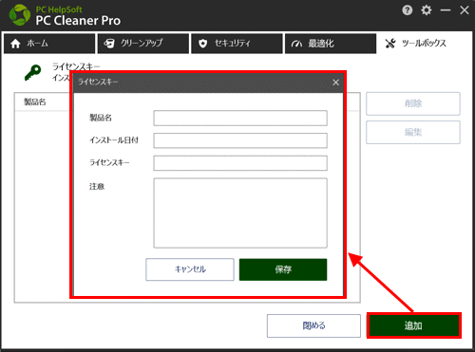Click the gauge icon on 最適化 tab
The height and width of the screenshot is (352, 475).
pyautogui.click(x=296, y=44)
